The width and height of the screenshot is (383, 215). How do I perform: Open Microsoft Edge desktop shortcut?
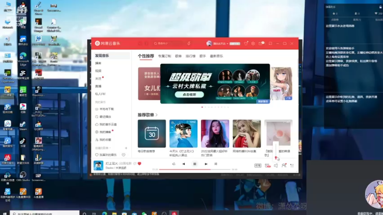tap(23, 59)
